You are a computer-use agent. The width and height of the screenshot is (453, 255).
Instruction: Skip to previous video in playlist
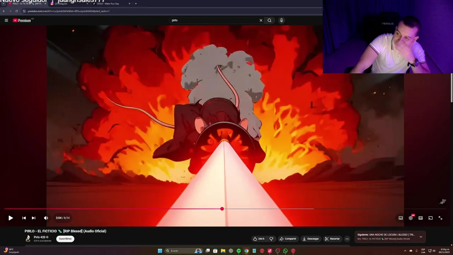pyautogui.click(x=24, y=218)
